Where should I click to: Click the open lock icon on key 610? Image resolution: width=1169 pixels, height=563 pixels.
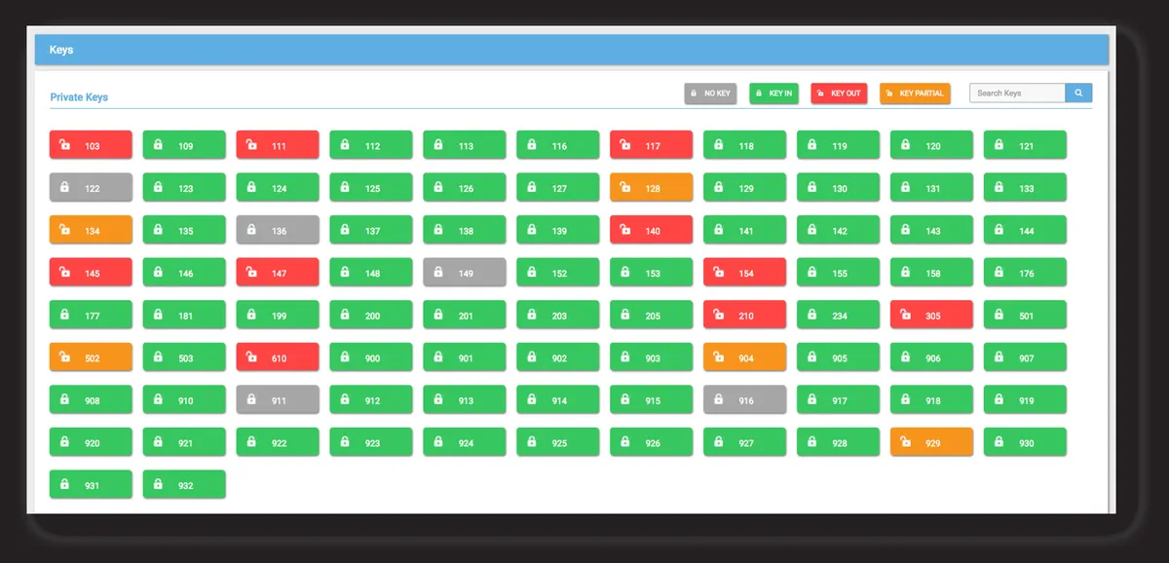[251, 357]
